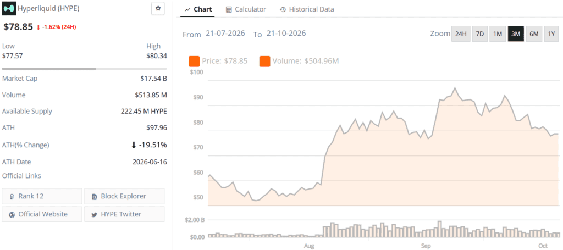
Task: Open the Rank 12 button
Action: [42, 196]
